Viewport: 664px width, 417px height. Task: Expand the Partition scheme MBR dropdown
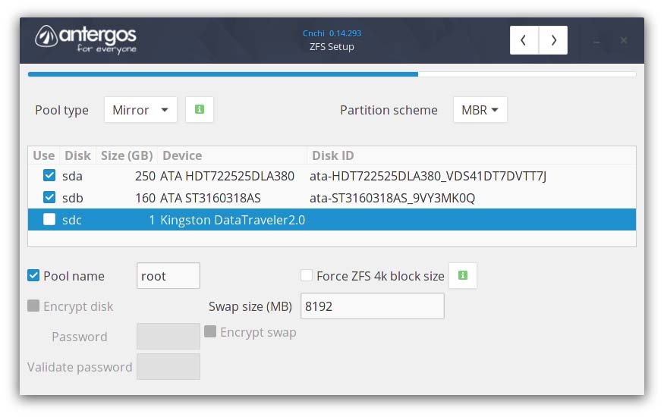(x=480, y=110)
